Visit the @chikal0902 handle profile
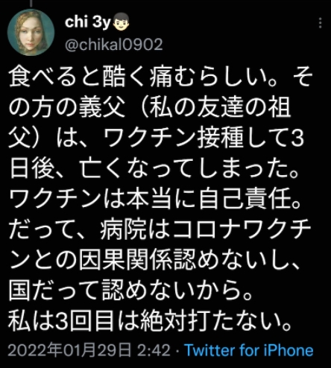The width and height of the screenshot is (331, 368). click(x=113, y=45)
